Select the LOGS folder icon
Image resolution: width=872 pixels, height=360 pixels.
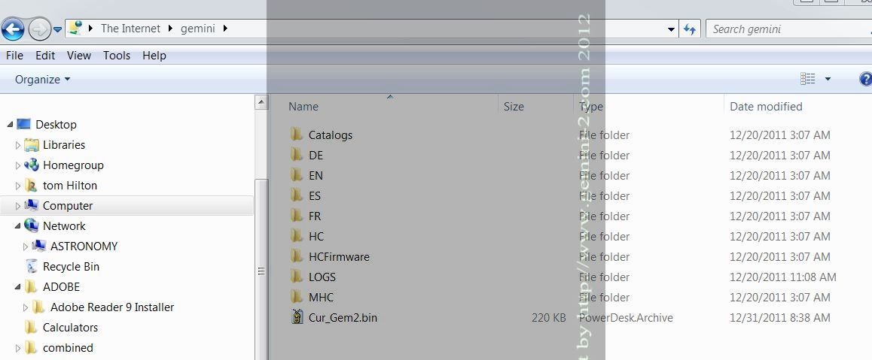(x=296, y=277)
